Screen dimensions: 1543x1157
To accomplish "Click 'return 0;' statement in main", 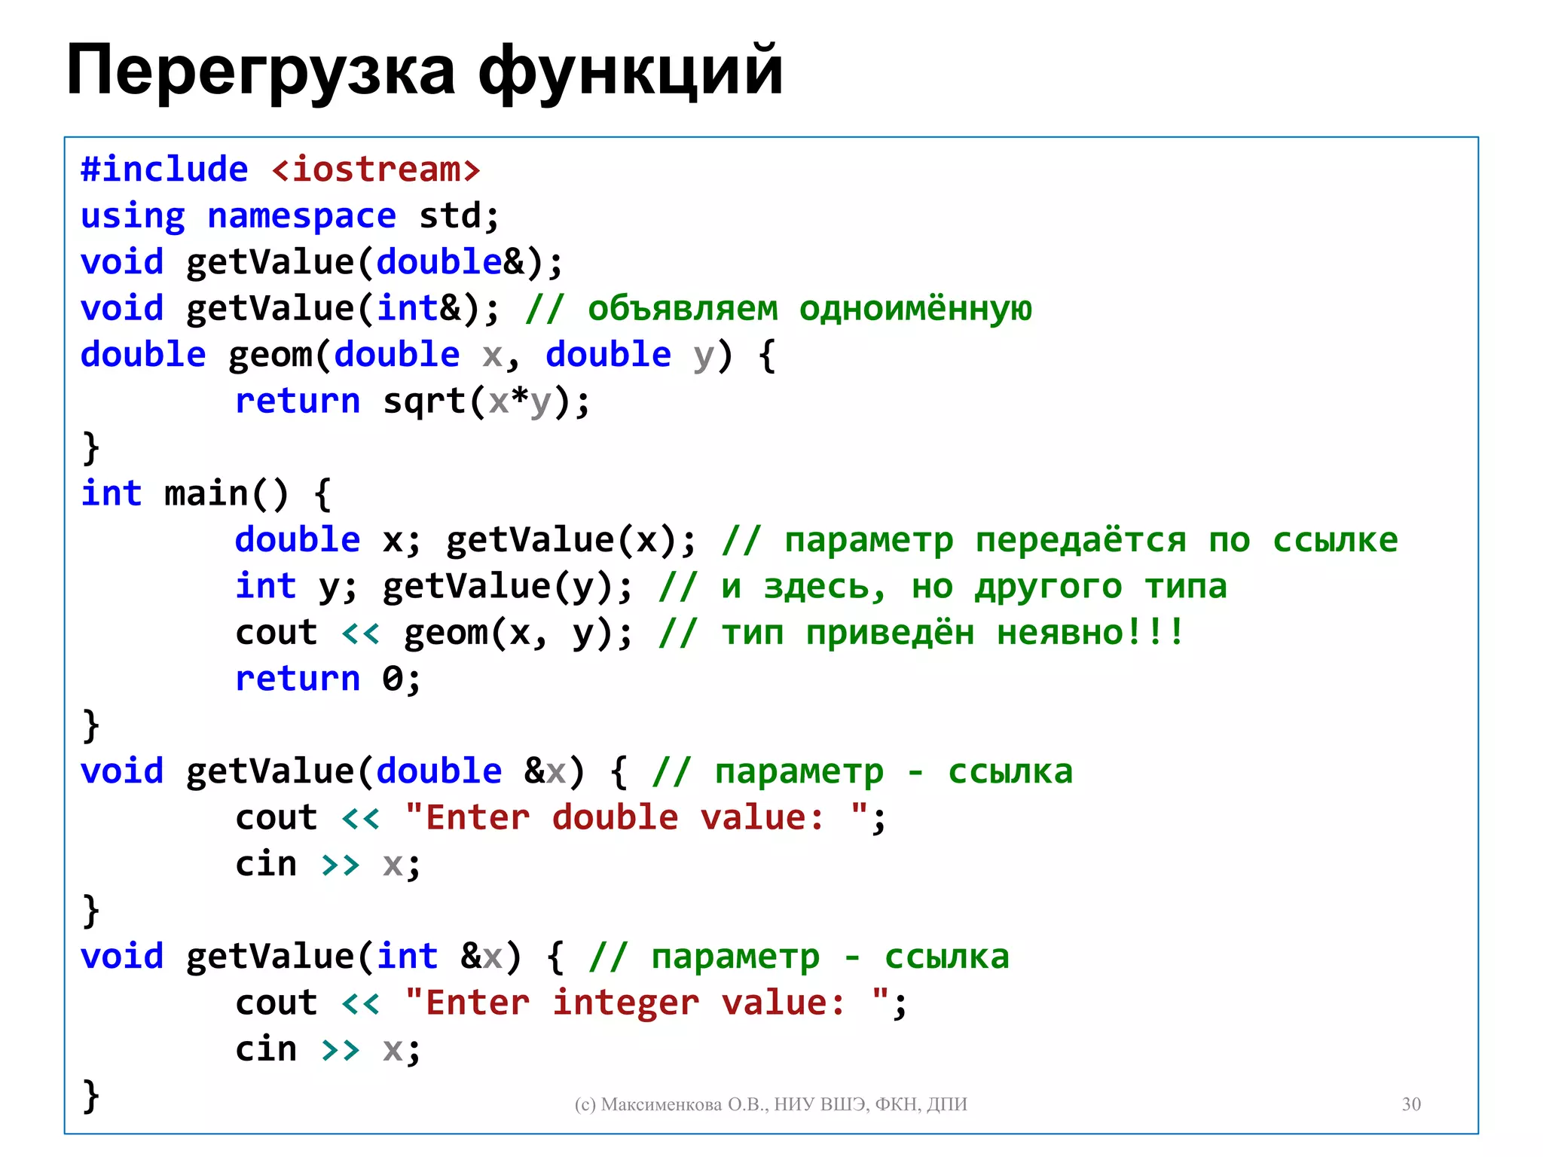I will pyautogui.click(x=327, y=679).
